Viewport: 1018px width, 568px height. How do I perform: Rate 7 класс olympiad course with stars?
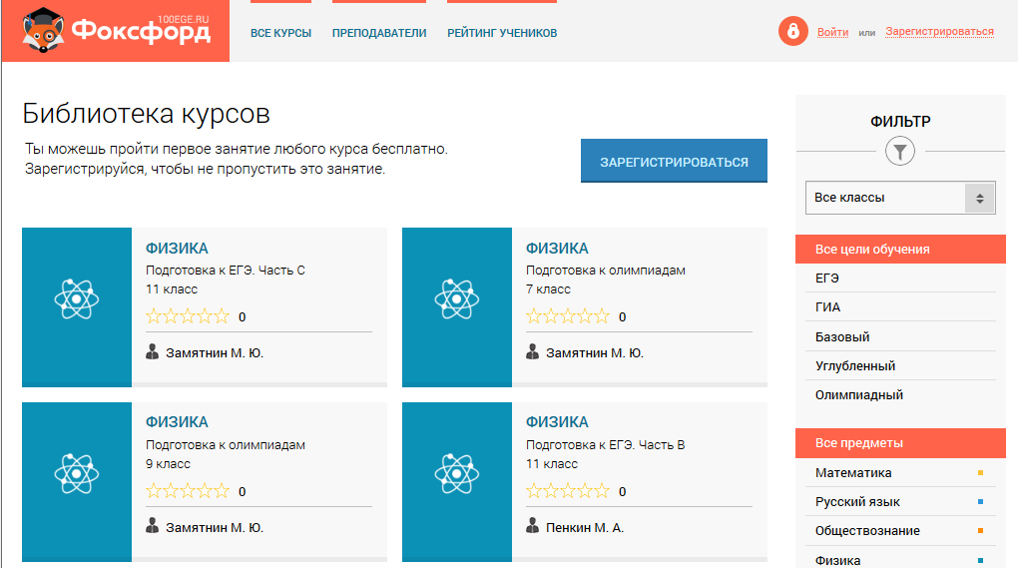(568, 316)
